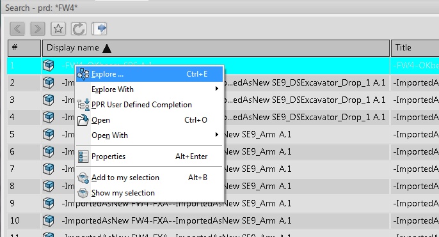Click the export arrow toolbar icon
439x237 pixels.
[x=99, y=29]
